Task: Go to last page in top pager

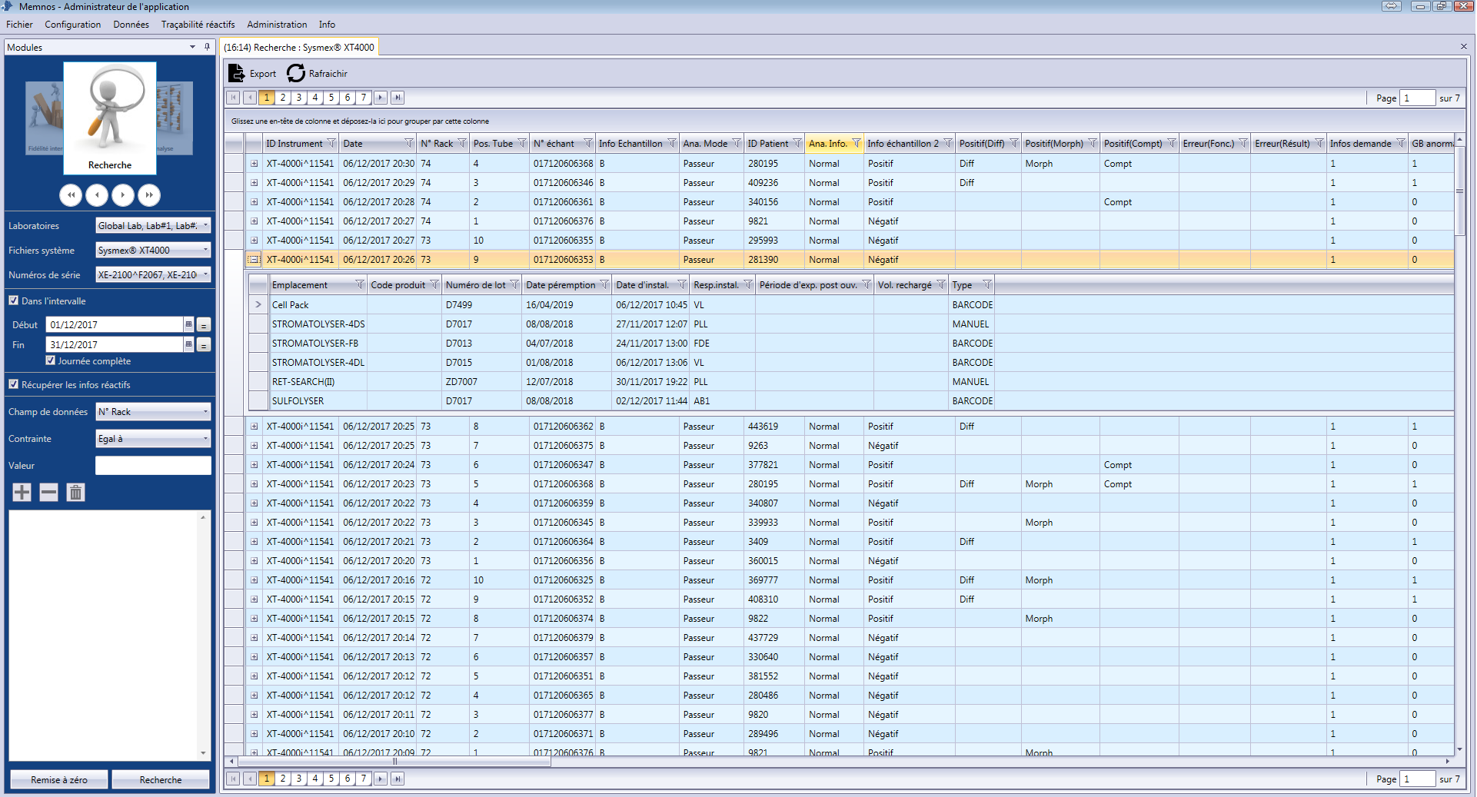Action: [397, 98]
